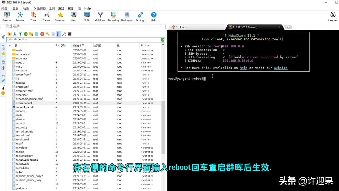Create a new folder in SFTP toolbar
The width and height of the screenshot is (339, 191).
31,34
